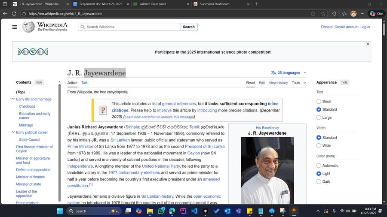Open browser extensions icon
The height and width of the screenshot is (217, 387).
(x=334, y=14)
